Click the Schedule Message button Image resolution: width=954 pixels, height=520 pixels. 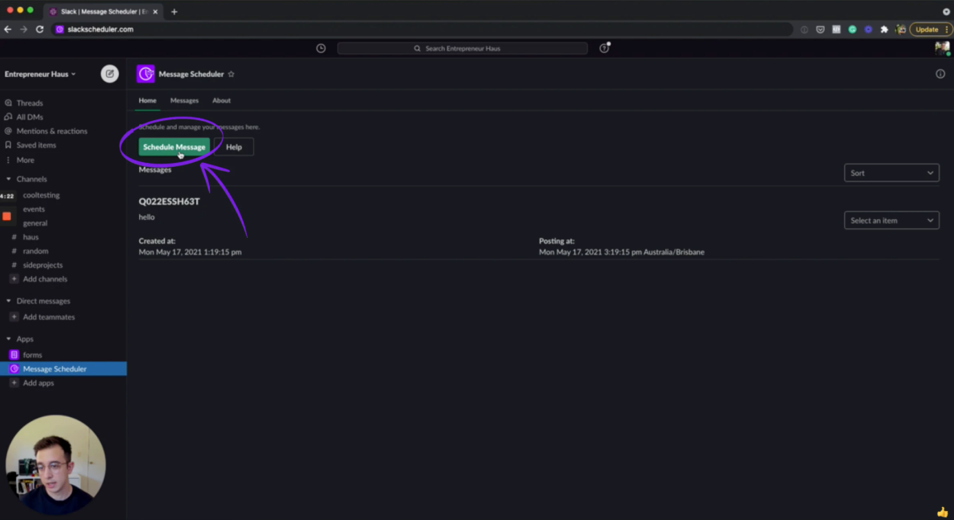[174, 147]
